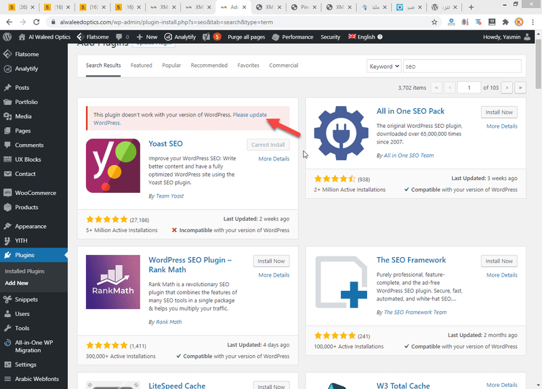Image resolution: width=542 pixels, height=389 pixels.
Task: Click the current page number field
Action: click(x=469, y=88)
